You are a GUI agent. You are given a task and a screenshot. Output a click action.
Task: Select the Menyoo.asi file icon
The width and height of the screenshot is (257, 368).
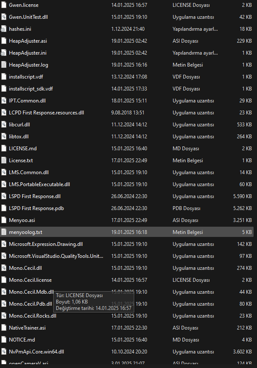point(4,220)
